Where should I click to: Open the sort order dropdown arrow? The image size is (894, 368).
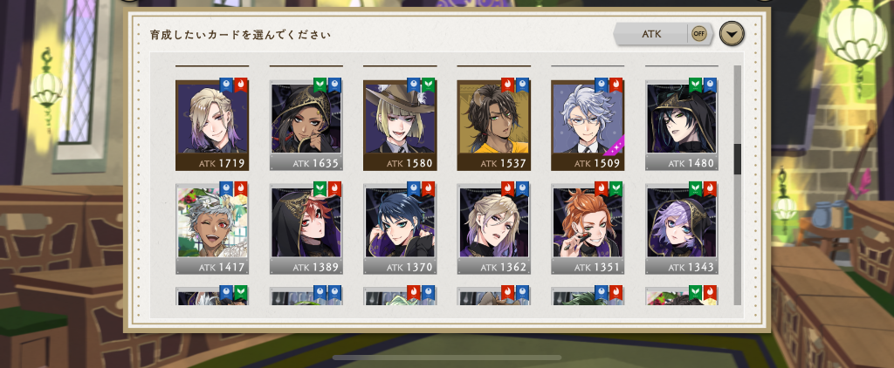732,34
